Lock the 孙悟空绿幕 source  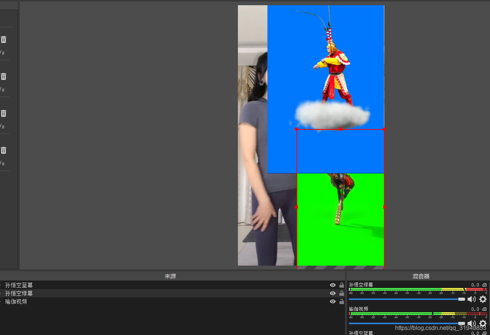click(x=341, y=293)
